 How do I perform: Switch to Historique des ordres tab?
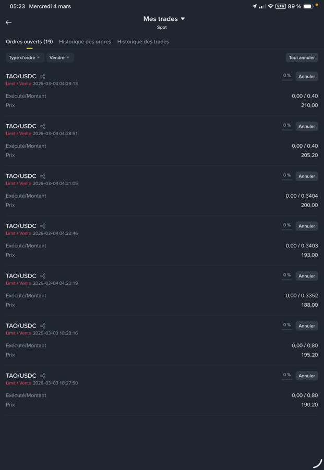85,42
